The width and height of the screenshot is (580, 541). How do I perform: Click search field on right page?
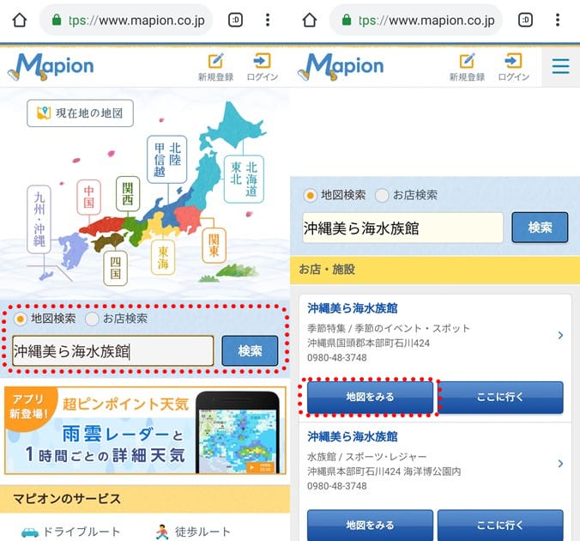coord(402,228)
